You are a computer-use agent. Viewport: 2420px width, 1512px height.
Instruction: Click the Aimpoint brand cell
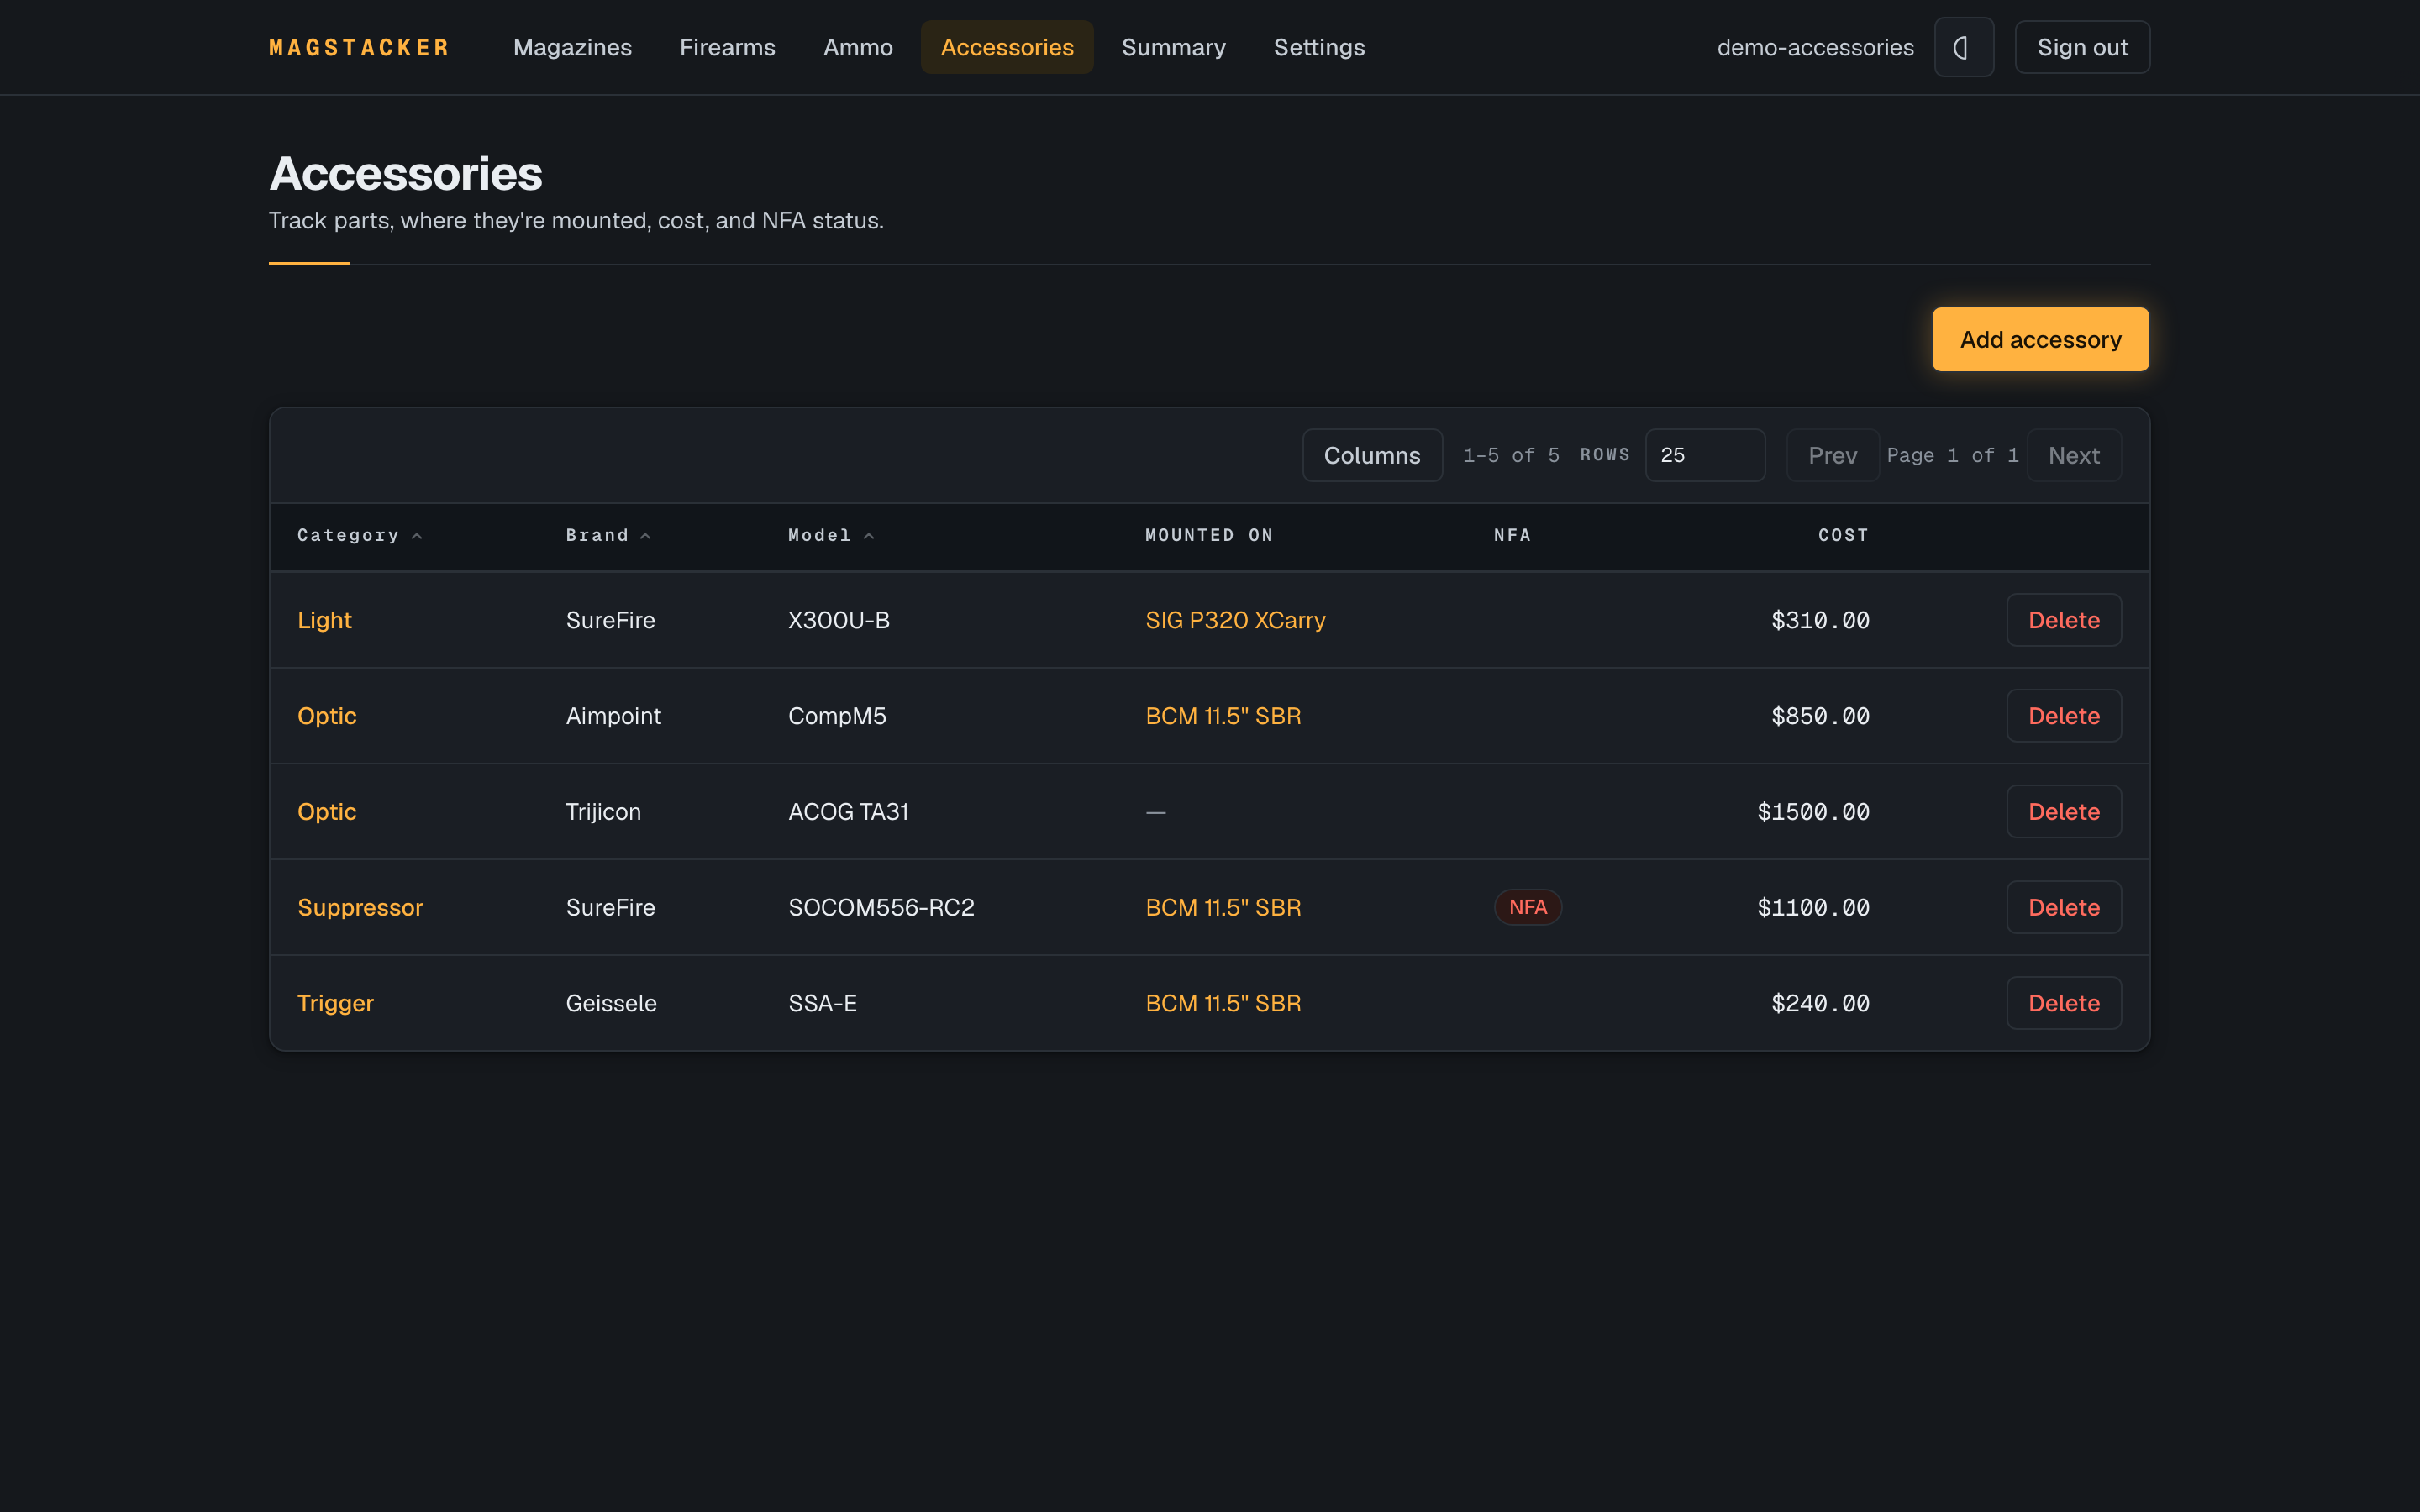pos(613,716)
